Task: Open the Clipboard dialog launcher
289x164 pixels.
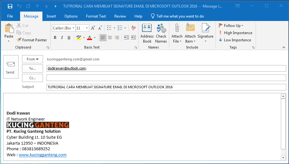Action: [x=48, y=47]
